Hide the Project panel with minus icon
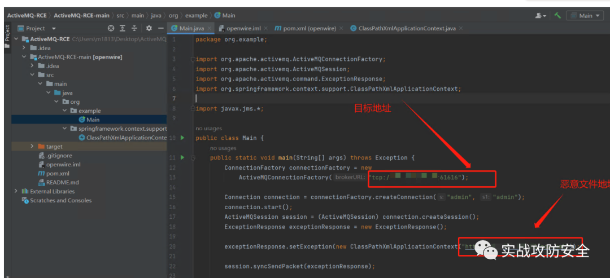The image size is (610, 278). pyautogui.click(x=160, y=28)
